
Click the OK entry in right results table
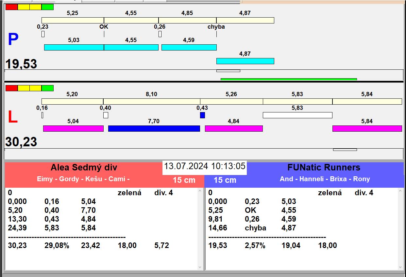click(x=251, y=210)
